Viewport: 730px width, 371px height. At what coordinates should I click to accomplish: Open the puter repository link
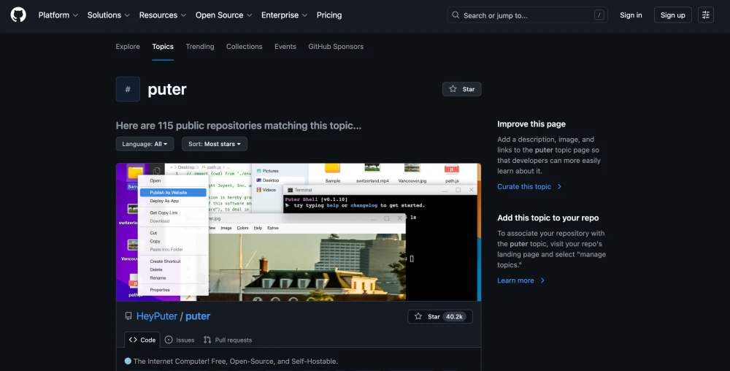(198, 316)
